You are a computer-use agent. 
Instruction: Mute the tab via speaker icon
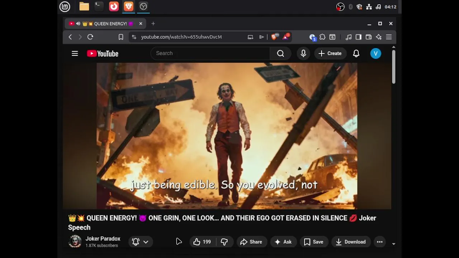(x=78, y=24)
